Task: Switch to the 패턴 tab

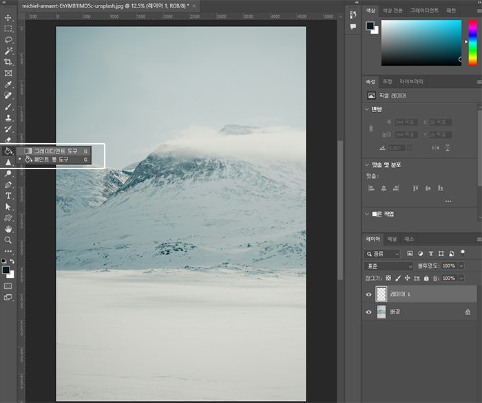Action: (x=451, y=10)
